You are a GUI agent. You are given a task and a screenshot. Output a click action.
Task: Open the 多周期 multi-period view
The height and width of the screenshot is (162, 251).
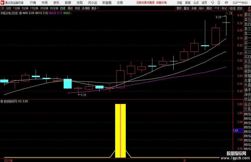click(86, 8)
